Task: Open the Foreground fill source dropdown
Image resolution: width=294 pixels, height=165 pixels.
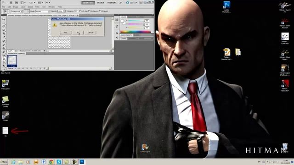Action: (17, 11)
